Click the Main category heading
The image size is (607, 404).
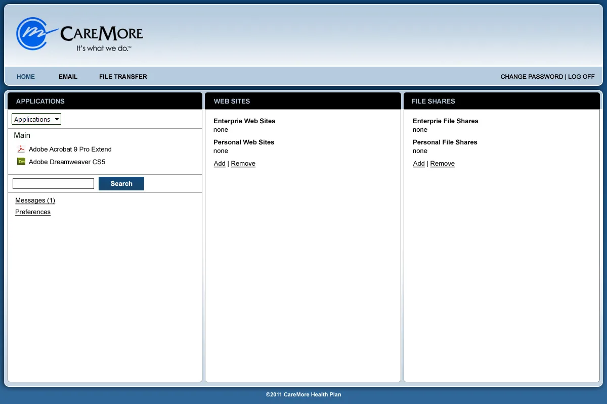click(x=22, y=135)
